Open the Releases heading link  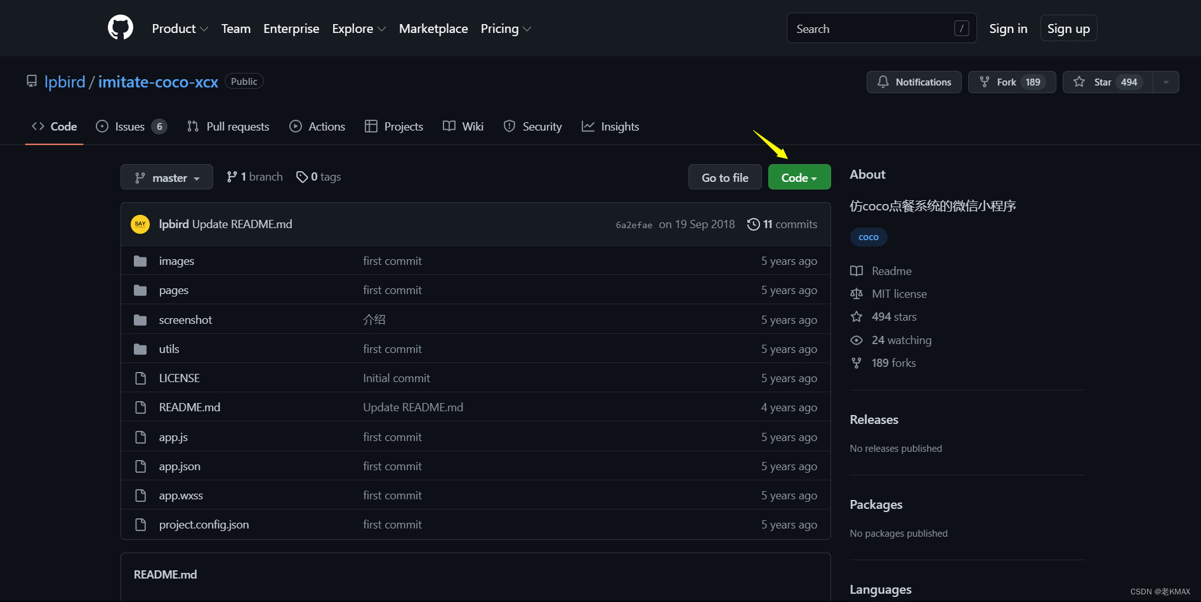(874, 419)
